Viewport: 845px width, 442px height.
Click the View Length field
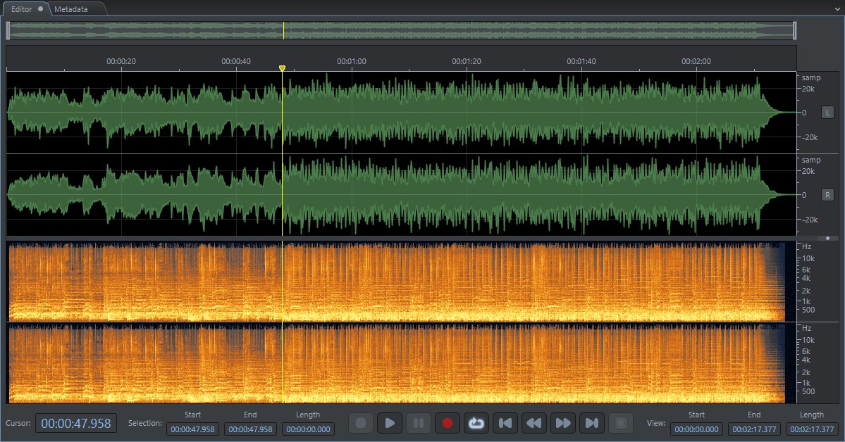(812, 429)
